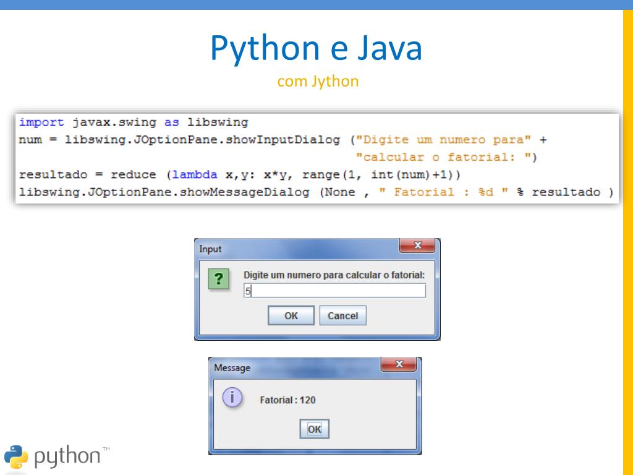Click the 'import' keyword in the code
Image resolution: width=633 pixels, height=475 pixels.
pyautogui.click(x=41, y=122)
